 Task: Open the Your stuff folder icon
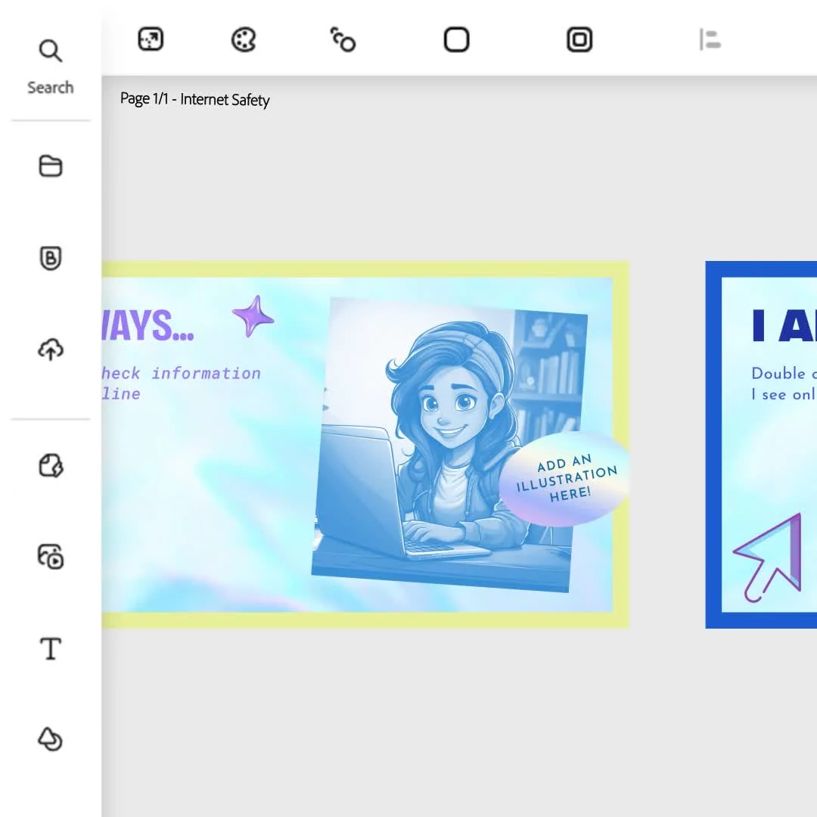pos(51,166)
